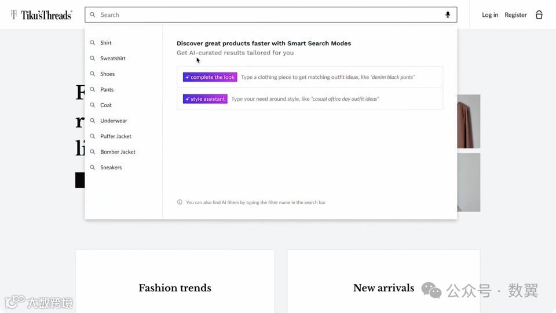Click the magnifier icon in search bar
The width and height of the screenshot is (556, 313).
[x=93, y=15]
